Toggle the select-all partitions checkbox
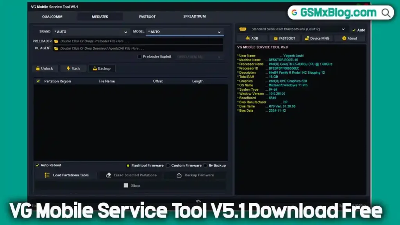The height and width of the screenshot is (225, 400). (x=38, y=81)
